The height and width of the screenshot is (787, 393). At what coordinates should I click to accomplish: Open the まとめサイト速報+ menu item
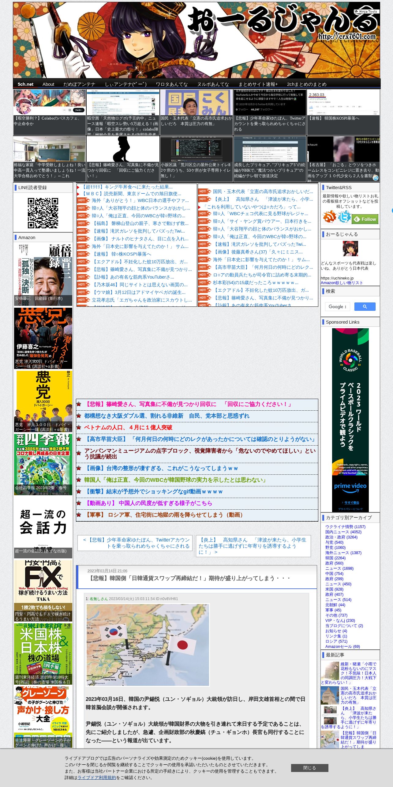click(258, 84)
